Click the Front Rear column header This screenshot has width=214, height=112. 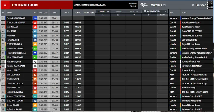pyautogui.click(x=89, y=13)
